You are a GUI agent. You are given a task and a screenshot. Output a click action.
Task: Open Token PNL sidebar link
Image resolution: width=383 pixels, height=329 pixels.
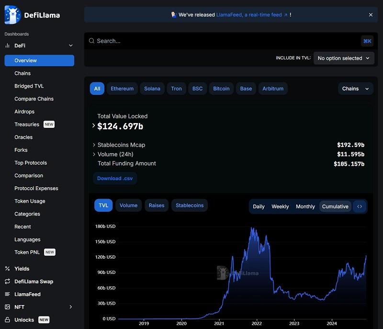(x=27, y=252)
